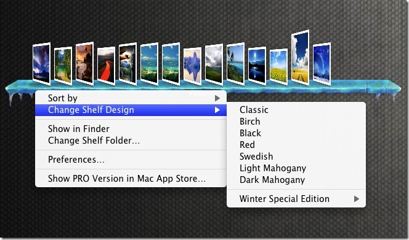The image size is (409, 240).
Task: Open Preferences from context menu
Action: 76,160
